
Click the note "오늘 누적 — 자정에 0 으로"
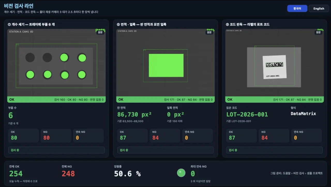point(23,181)
